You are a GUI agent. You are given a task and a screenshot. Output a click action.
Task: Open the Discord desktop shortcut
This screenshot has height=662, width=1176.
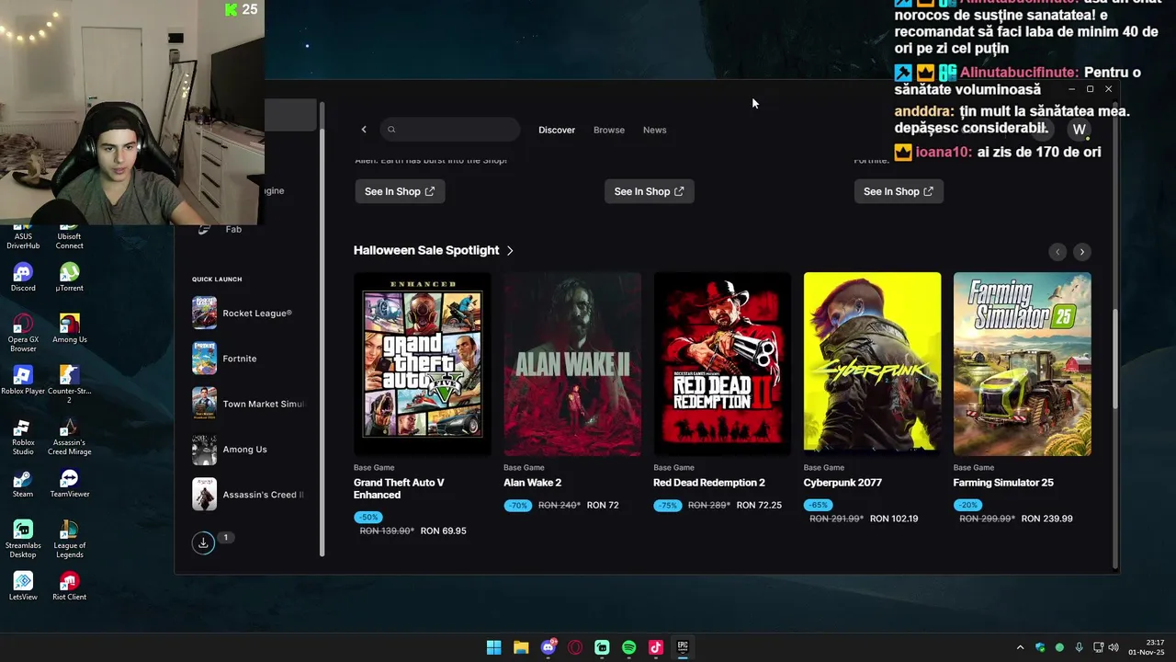[x=23, y=278]
